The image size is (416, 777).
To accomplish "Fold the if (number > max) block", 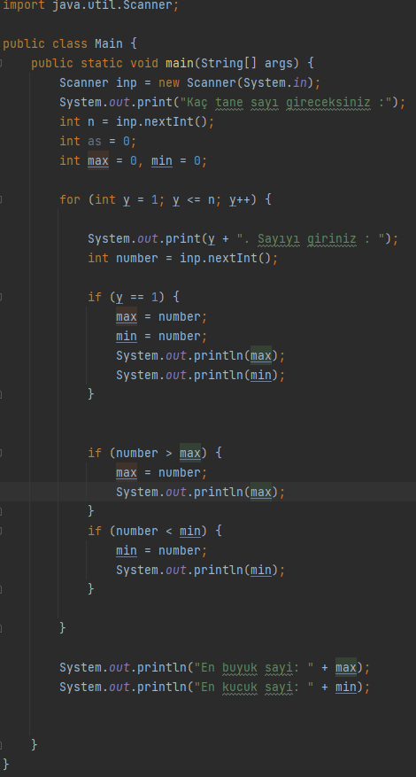I will [x=1, y=453].
